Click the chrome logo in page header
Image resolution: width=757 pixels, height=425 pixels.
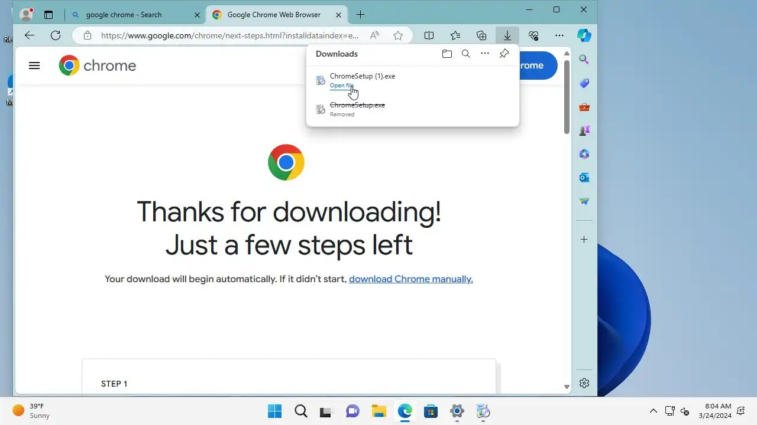(98, 66)
